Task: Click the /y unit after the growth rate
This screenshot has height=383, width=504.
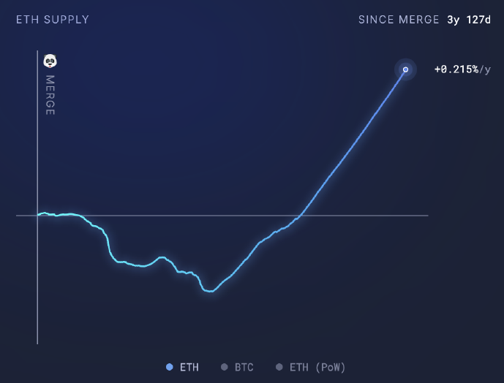Action: [485, 69]
